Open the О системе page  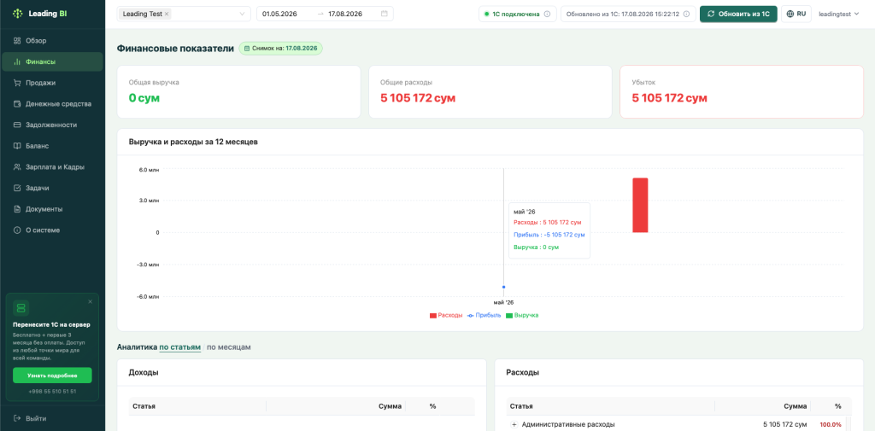click(52, 230)
